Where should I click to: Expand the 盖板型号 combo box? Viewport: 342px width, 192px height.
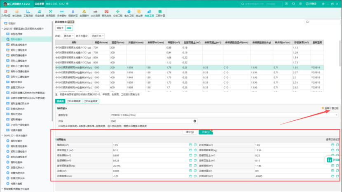[x=336, y=115]
